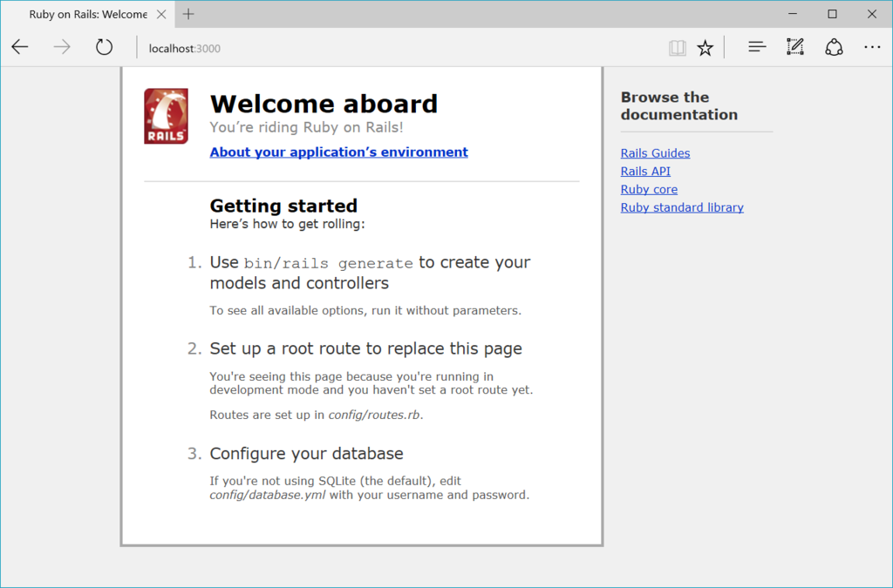This screenshot has height=588, width=893.
Task: Click the Forward navigation arrow
Action: 62,47
